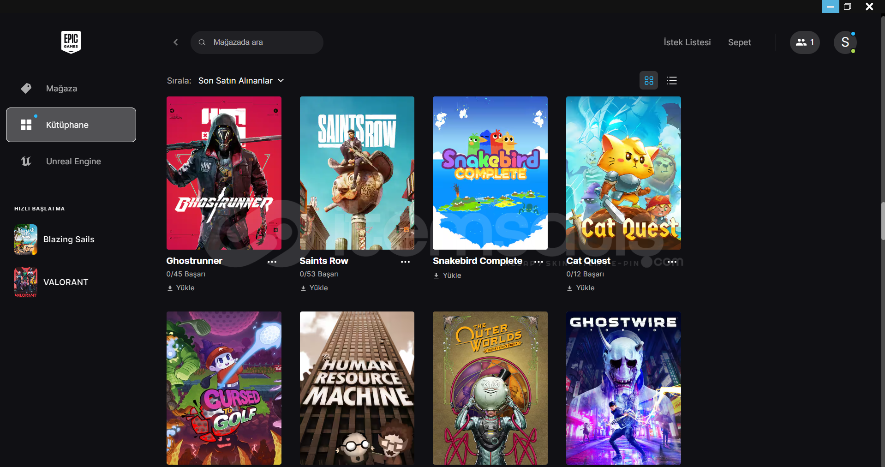This screenshot has height=467, width=885.
Task: Click the Kütüphane grid icon
Action: click(x=26, y=125)
